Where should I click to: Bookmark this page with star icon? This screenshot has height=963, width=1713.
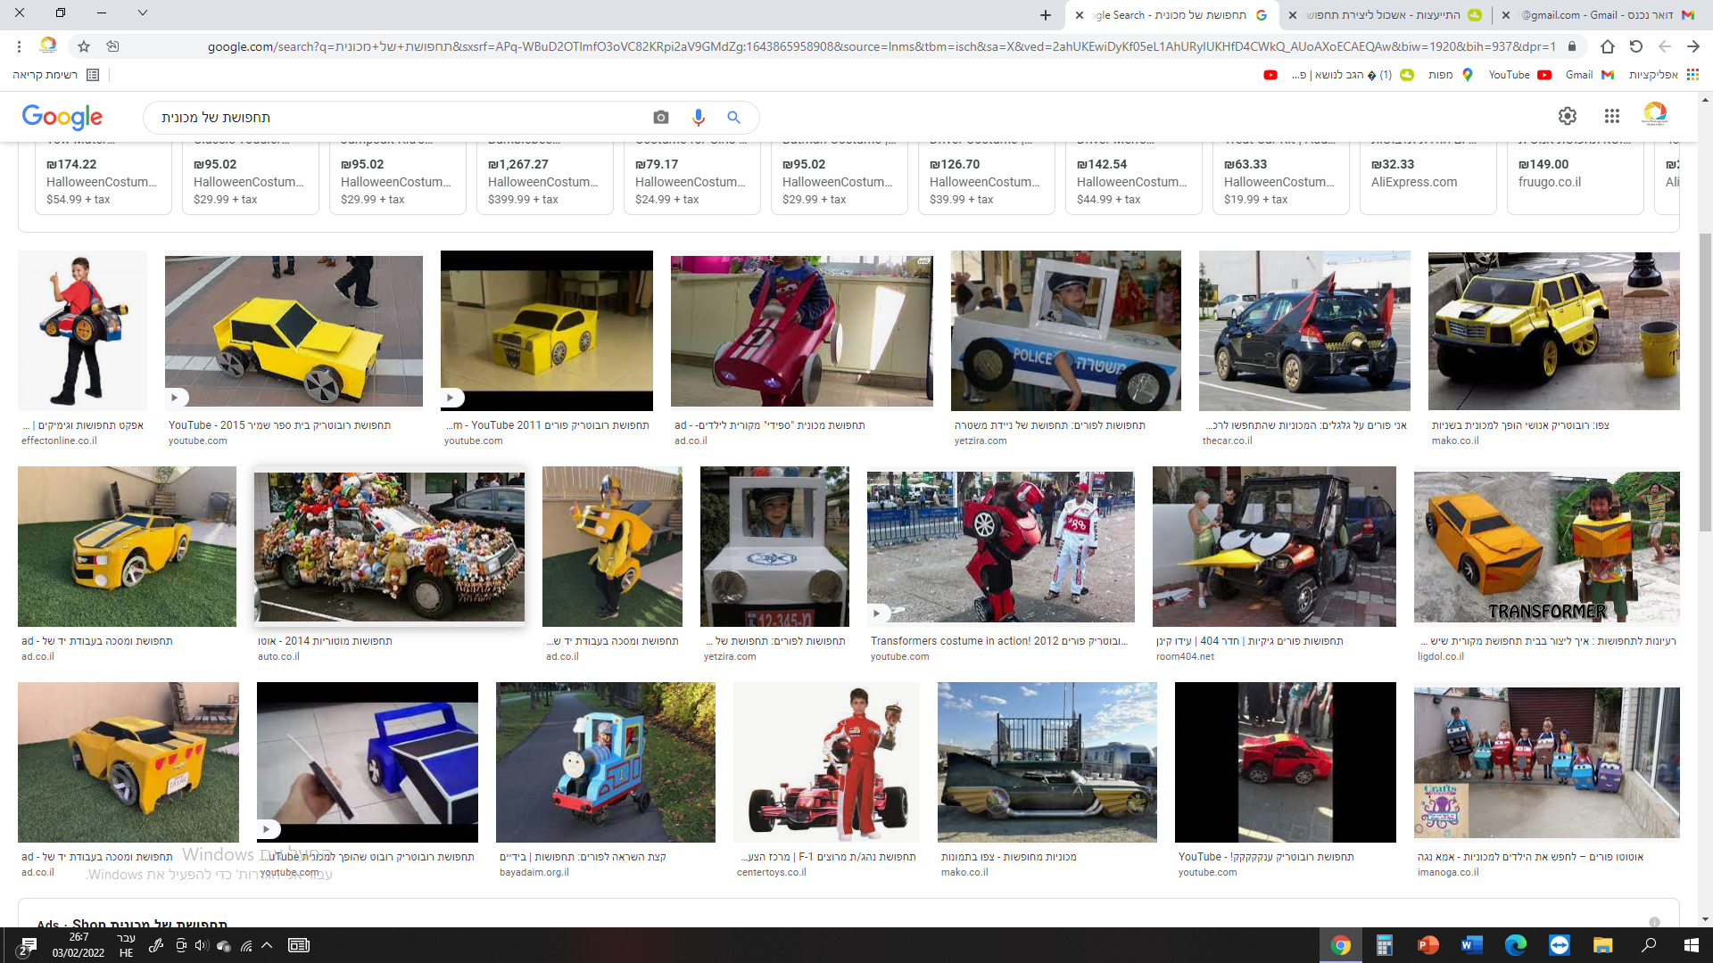pyautogui.click(x=84, y=46)
